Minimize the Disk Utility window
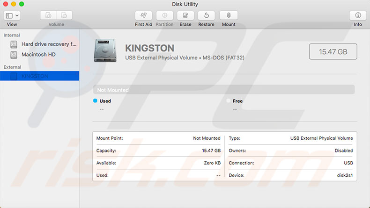This screenshot has width=370, height=208. 14,4
